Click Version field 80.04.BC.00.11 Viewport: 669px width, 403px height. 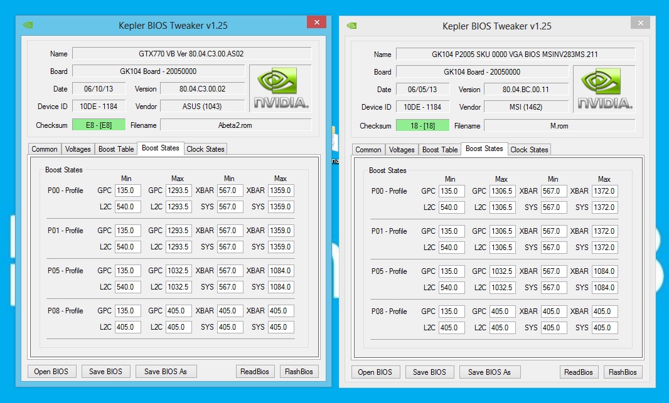coord(526,90)
